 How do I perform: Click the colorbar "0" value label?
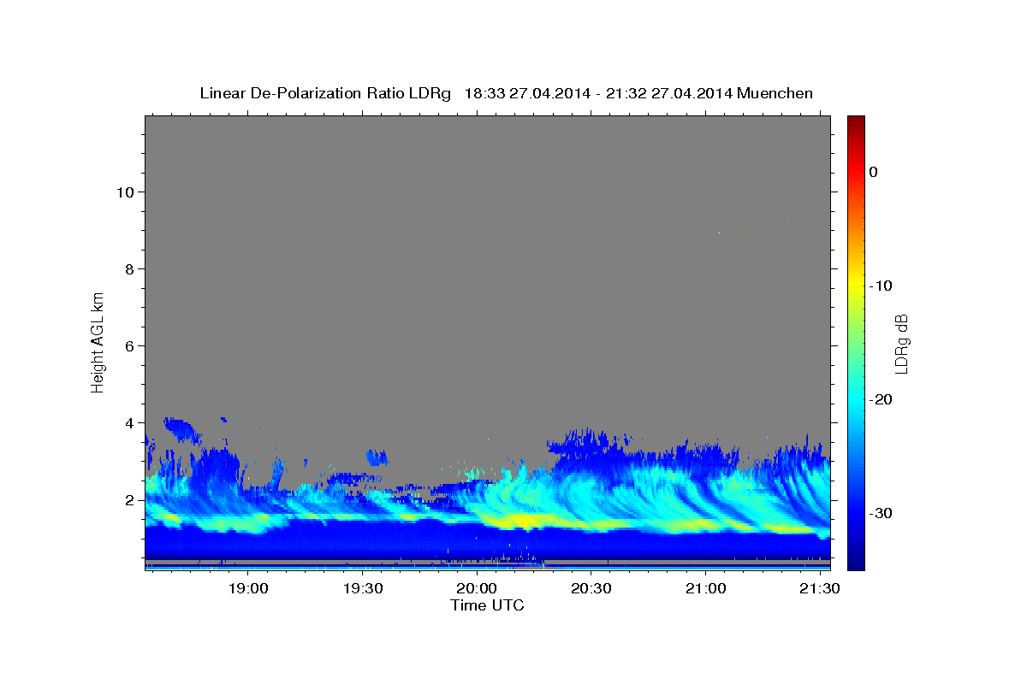874,172
